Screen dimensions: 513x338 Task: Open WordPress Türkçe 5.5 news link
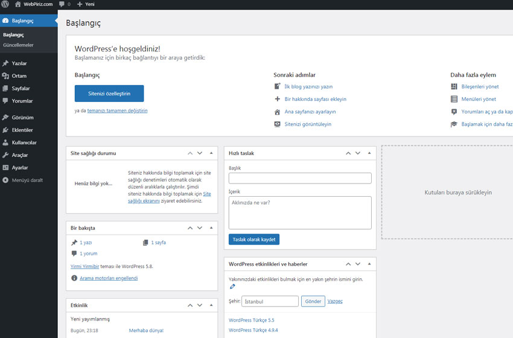pyautogui.click(x=252, y=320)
